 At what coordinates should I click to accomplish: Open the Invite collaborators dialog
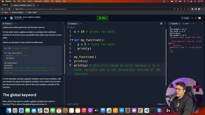click(185, 18)
